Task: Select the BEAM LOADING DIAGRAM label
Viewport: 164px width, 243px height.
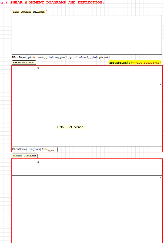Action: click(x=29, y=12)
